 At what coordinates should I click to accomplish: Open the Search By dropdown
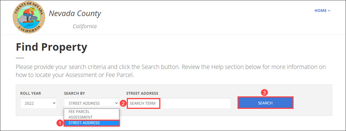92,103
